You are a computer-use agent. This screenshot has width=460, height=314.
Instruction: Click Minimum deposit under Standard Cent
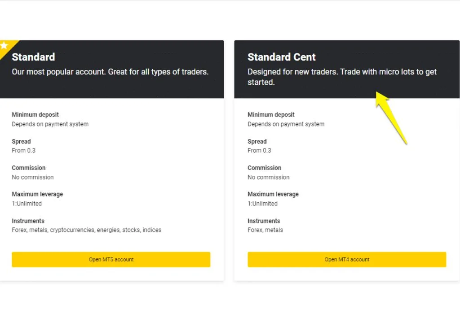click(x=271, y=114)
